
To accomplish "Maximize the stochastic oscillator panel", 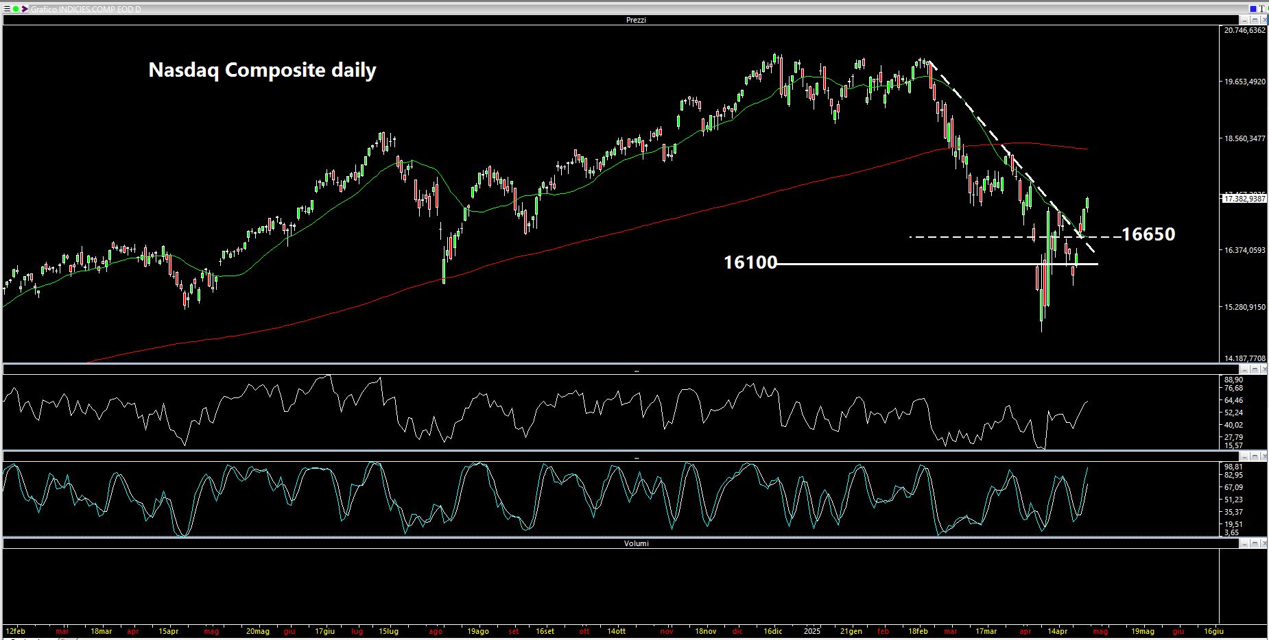I will coord(1255,456).
